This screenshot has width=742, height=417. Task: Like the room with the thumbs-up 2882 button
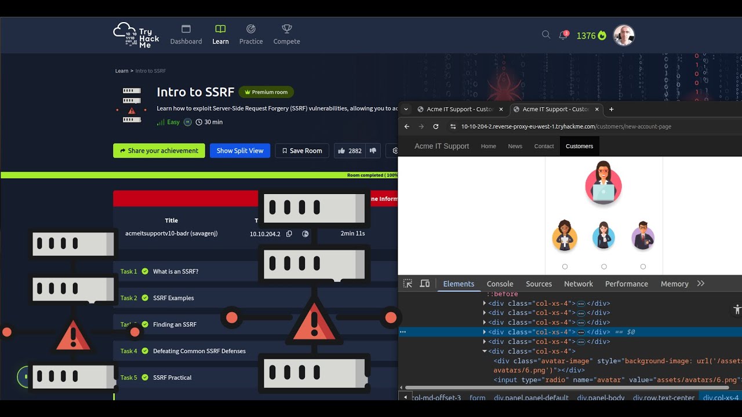coord(350,151)
